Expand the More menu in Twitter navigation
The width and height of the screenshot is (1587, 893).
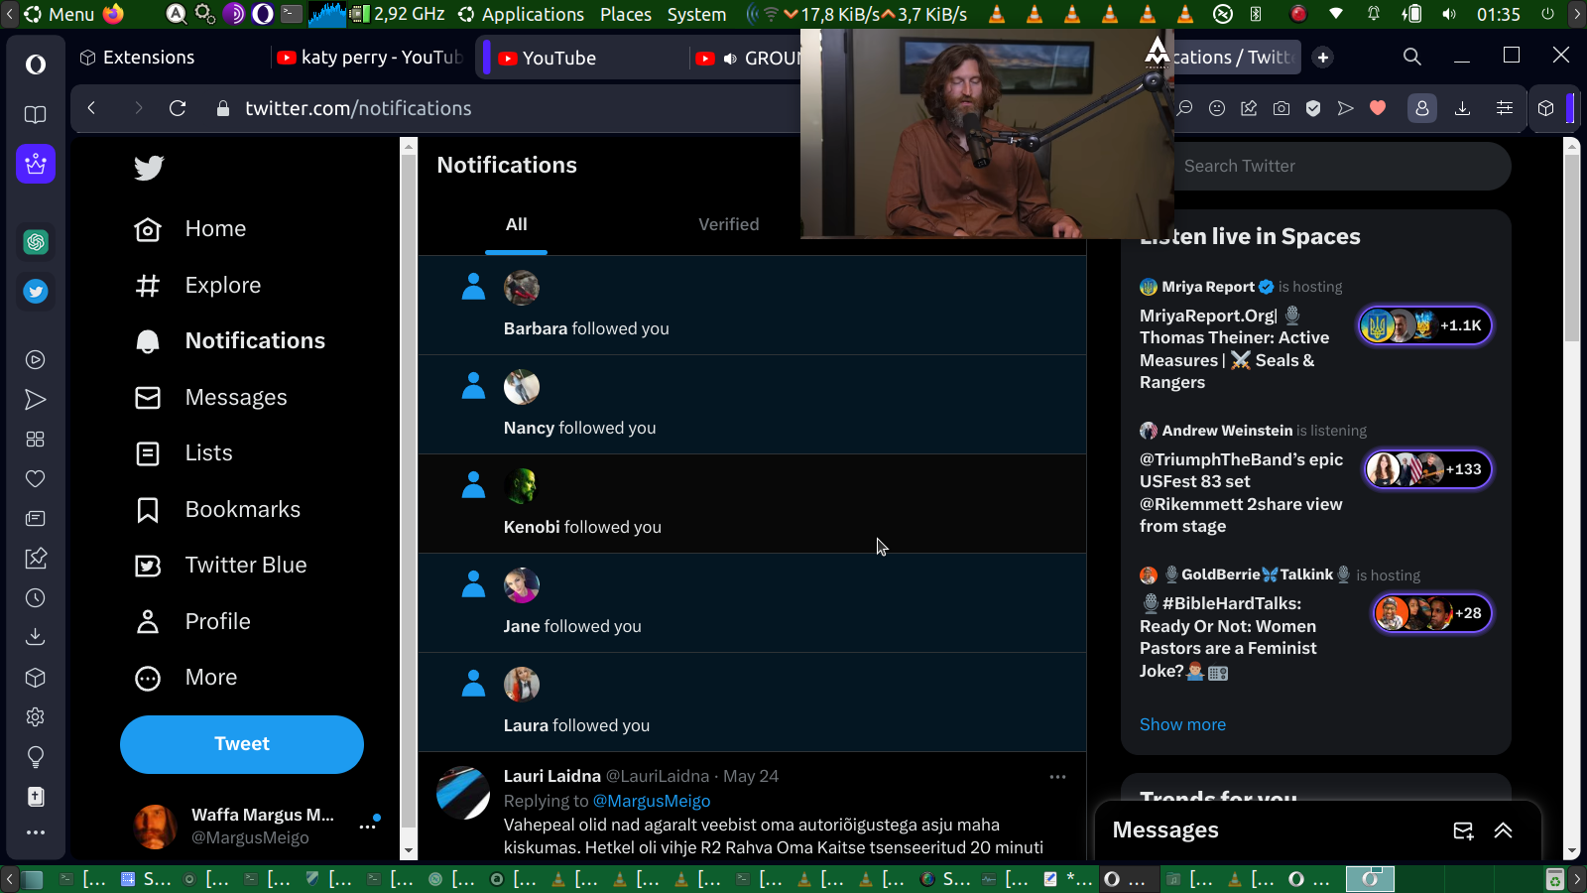click(186, 678)
